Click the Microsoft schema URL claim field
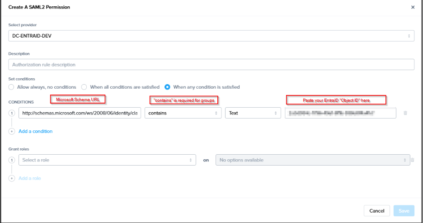This screenshot has height=223, width=423. coord(80,113)
